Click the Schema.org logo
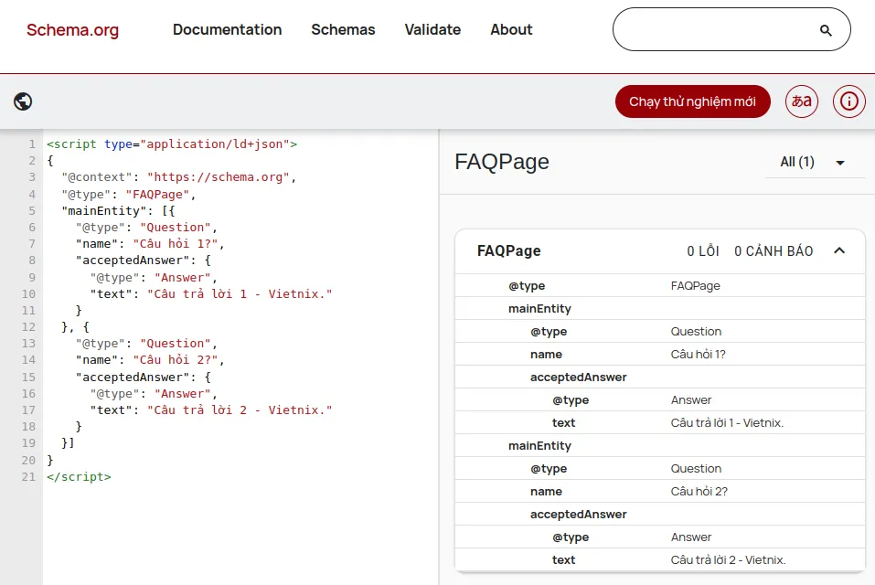The width and height of the screenshot is (875, 585). tap(72, 29)
